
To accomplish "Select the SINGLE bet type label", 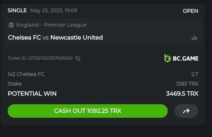I will [17, 11].
